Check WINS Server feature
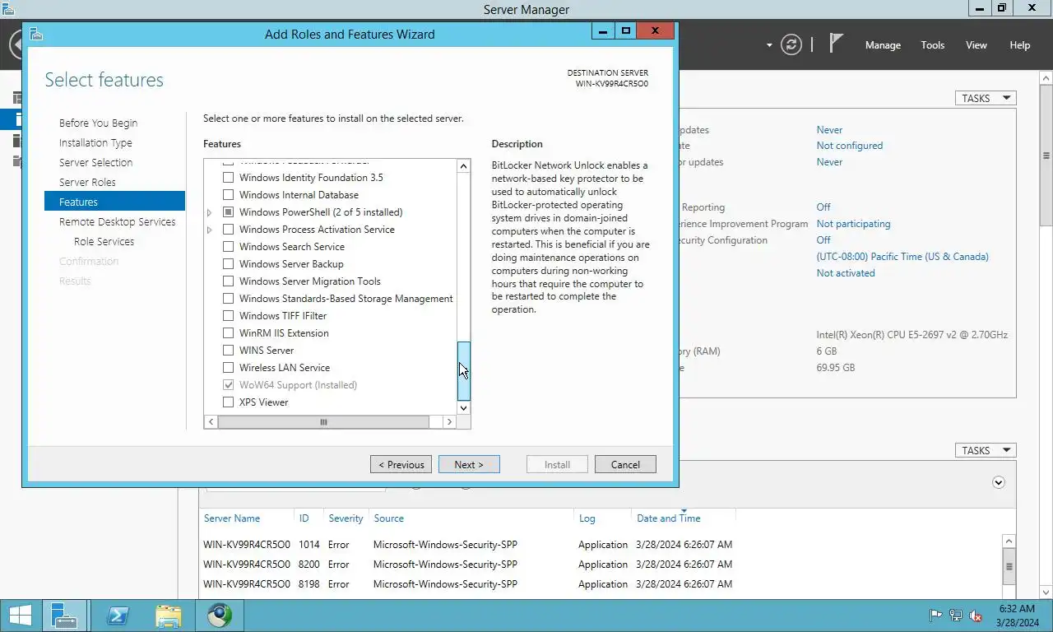 [x=229, y=351]
